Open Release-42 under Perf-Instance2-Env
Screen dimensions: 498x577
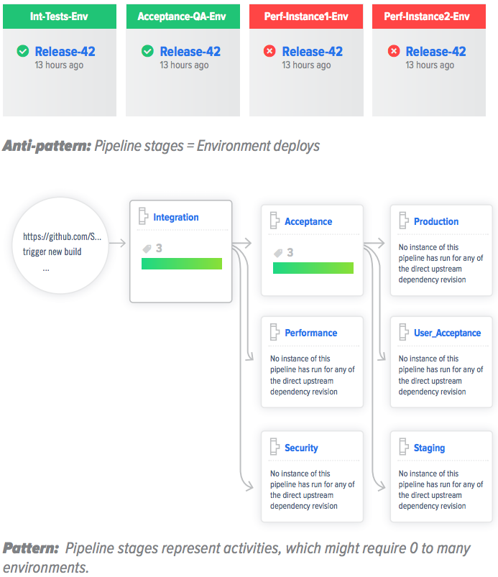click(435, 52)
